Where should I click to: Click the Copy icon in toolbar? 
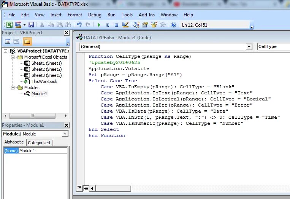point(51,25)
